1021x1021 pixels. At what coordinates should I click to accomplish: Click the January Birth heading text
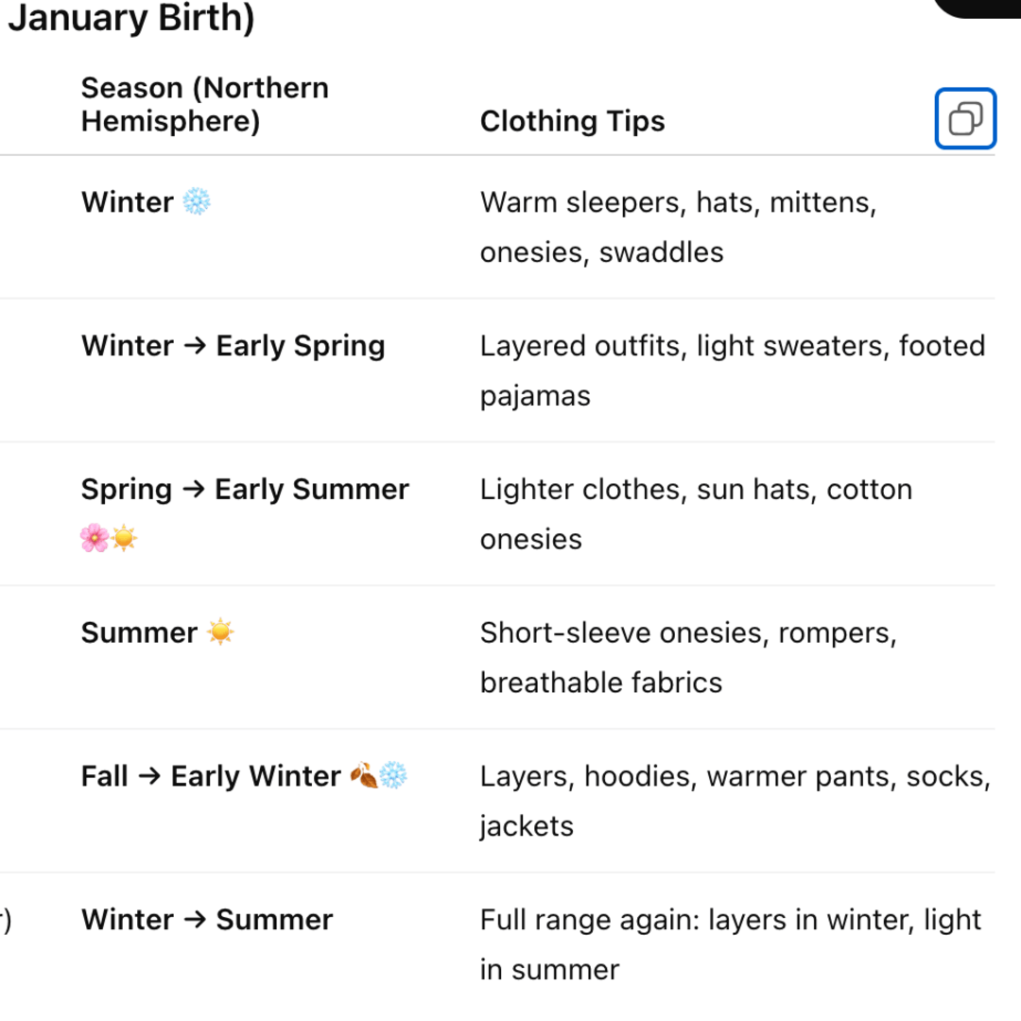click(130, 19)
